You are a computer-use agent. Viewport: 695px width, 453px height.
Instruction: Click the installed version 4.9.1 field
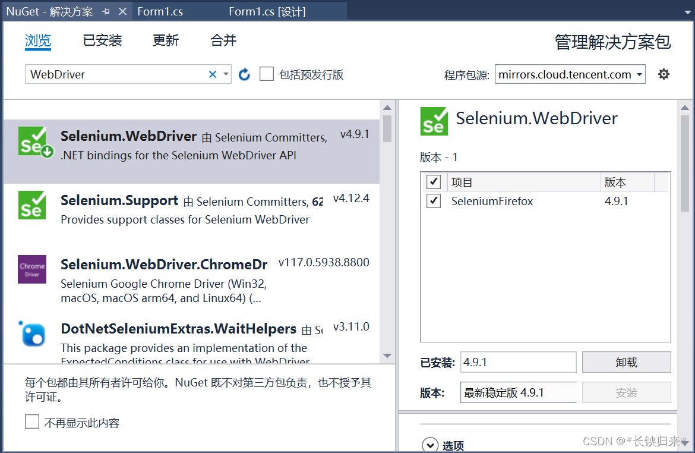pyautogui.click(x=519, y=363)
